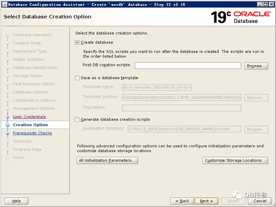Open the Help window
The width and height of the screenshot is (276, 207).
point(16,201)
